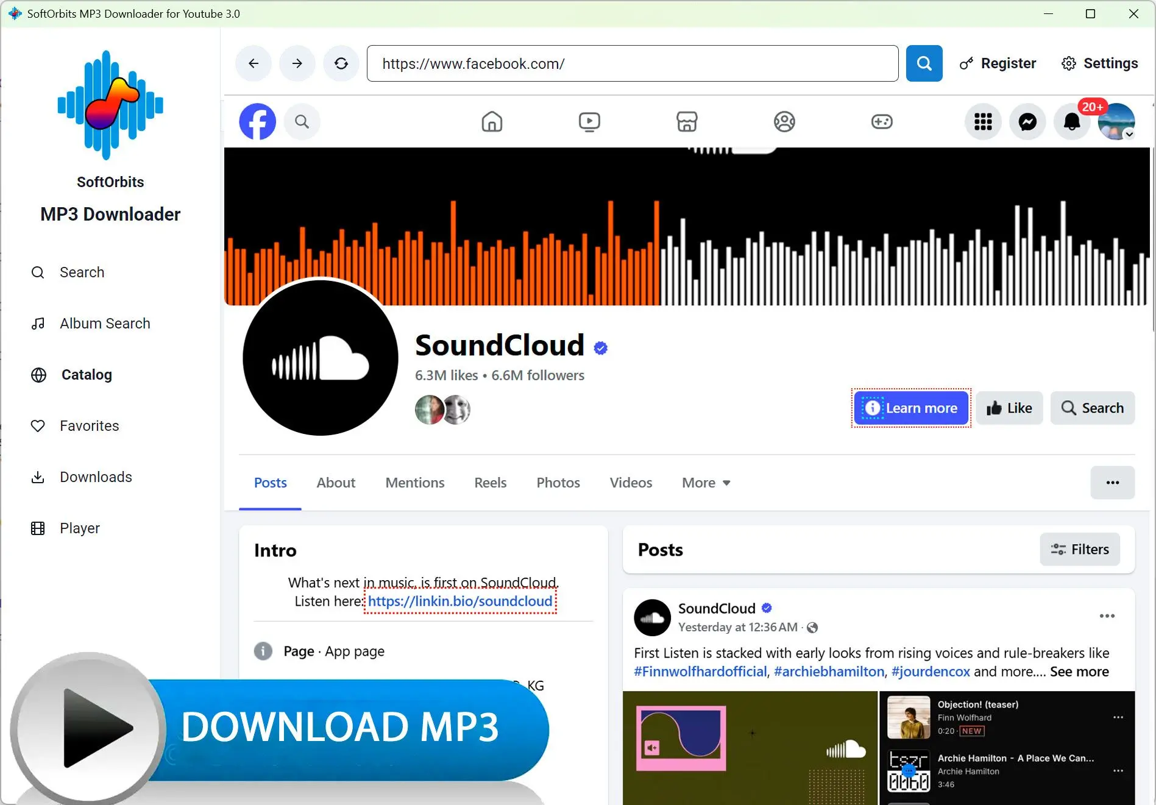Click the #archiebhamilton hashtag
The image size is (1156, 805).
829,672
